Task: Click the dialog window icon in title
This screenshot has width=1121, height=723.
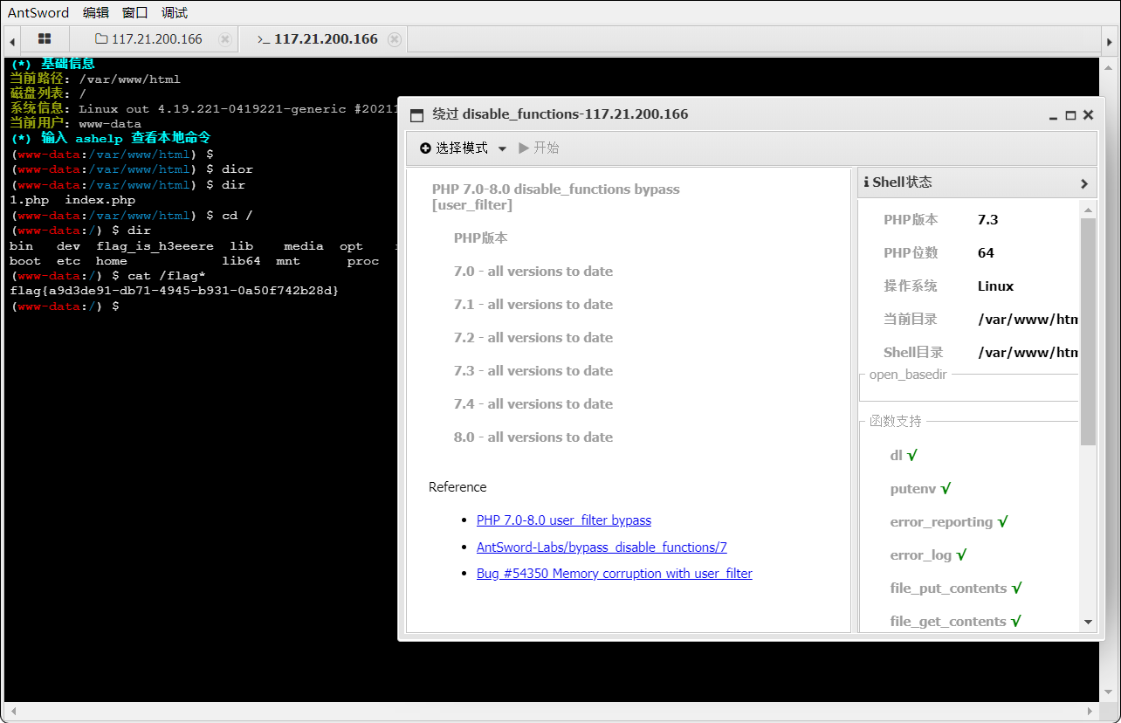Action: [416, 115]
